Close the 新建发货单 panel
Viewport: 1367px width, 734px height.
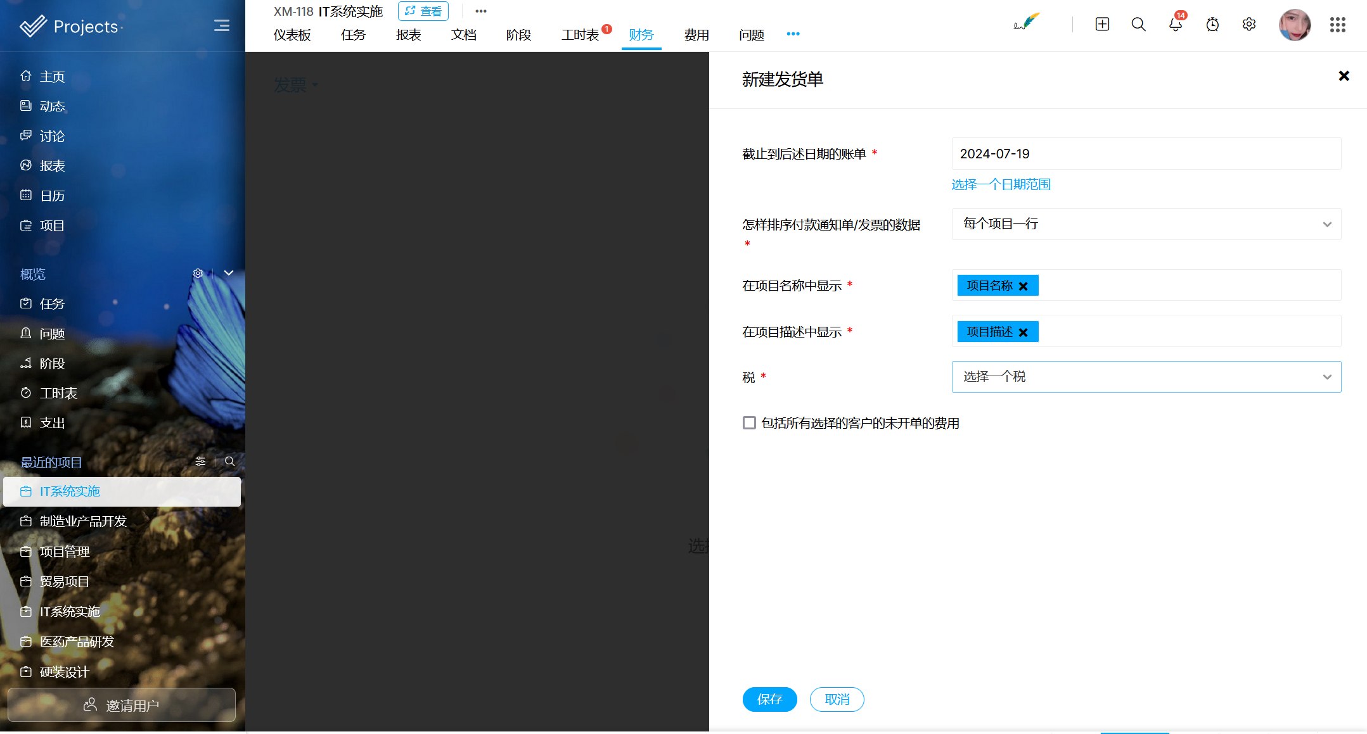[x=1344, y=76]
